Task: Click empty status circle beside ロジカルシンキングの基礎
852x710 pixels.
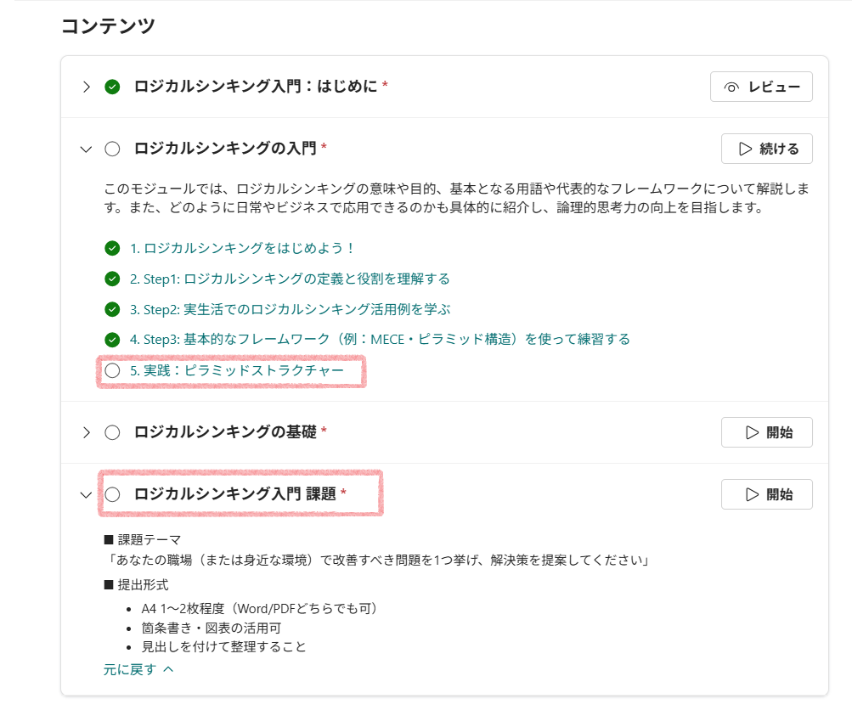Action: 112,432
